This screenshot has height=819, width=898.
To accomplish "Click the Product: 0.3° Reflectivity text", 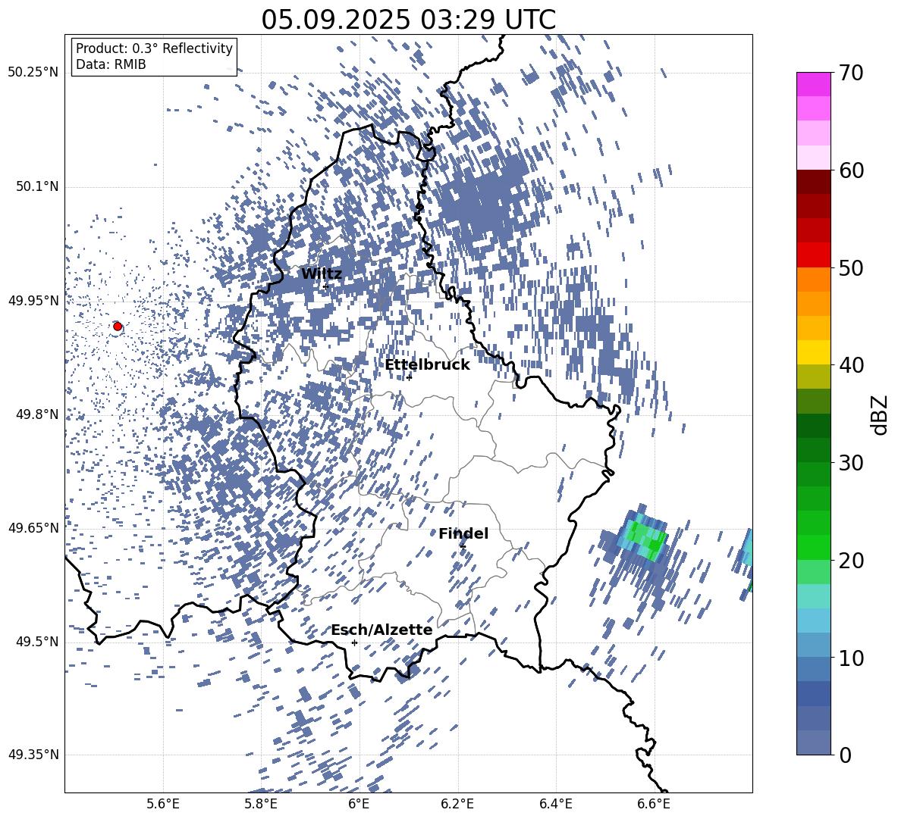I will tap(154, 48).
